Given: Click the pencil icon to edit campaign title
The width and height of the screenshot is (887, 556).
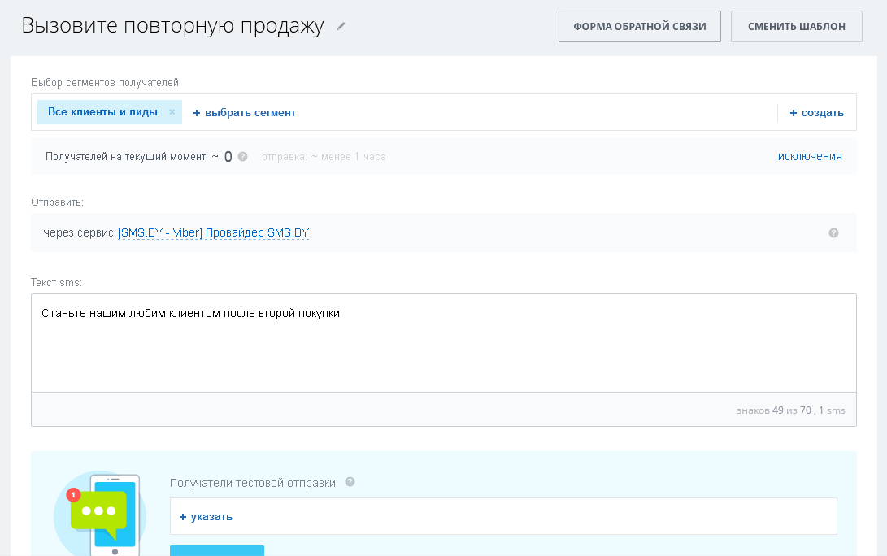Looking at the screenshot, I should tap(341, 26).
